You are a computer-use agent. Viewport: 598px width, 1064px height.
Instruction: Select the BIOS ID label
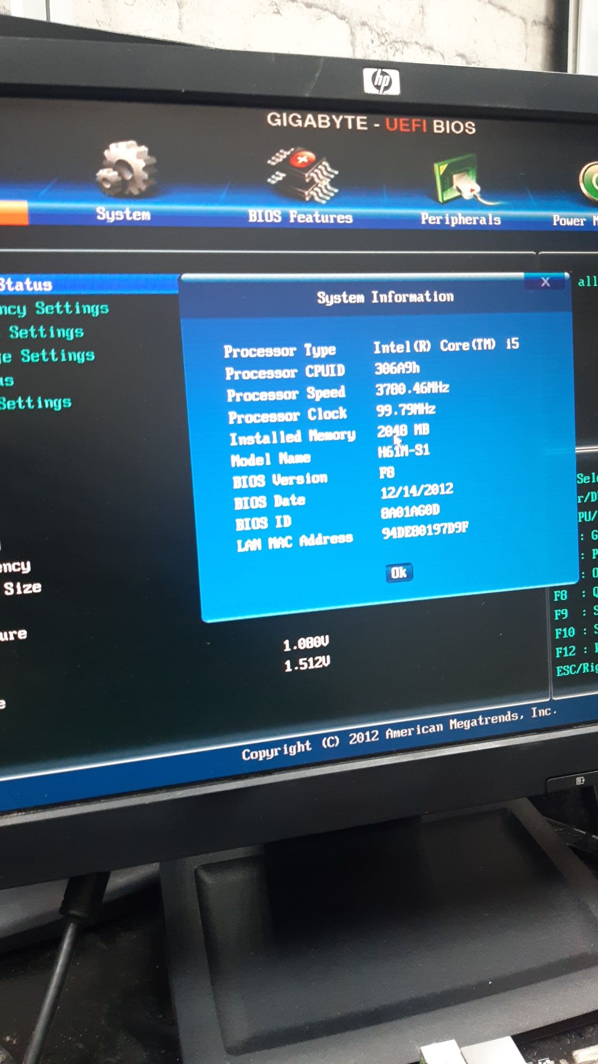click(264, 523)
